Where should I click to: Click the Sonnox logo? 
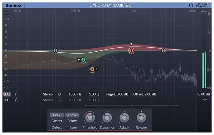[13, 5]
